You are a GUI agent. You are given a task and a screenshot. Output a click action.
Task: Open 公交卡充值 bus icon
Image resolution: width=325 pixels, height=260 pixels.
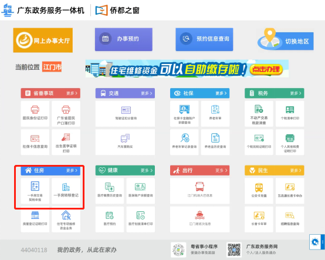[259, 187]
